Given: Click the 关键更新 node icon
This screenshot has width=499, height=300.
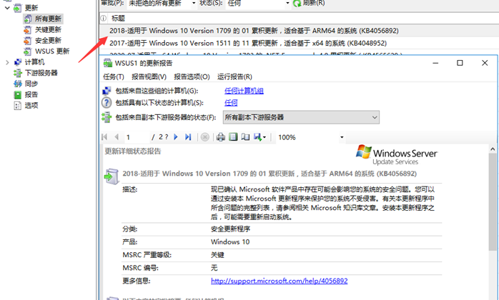Looking at the screenshot, I should click(28, 30).
